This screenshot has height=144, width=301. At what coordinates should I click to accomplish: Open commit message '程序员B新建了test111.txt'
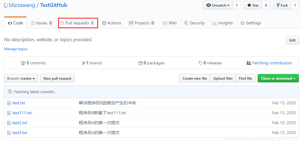pyautogui.click(x=102, y=113)
